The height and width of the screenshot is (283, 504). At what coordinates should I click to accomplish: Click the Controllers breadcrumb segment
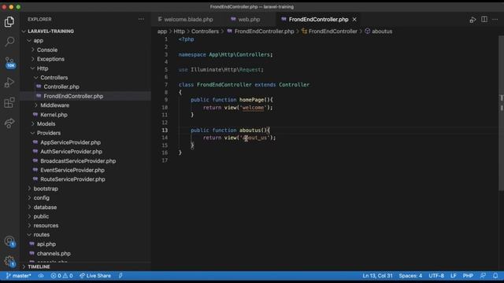coord(205,31)
